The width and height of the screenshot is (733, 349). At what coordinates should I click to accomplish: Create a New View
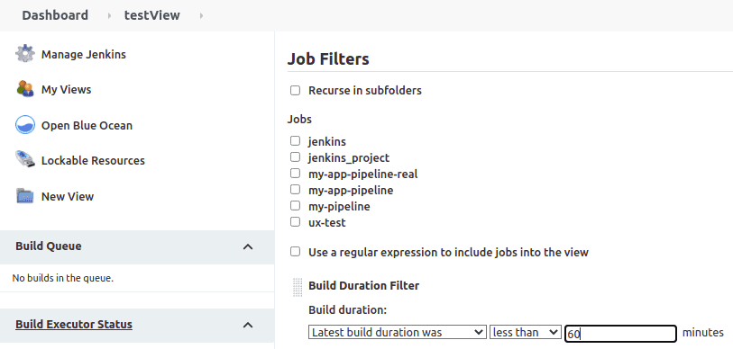pyautogui.click(x=68, y=196)
